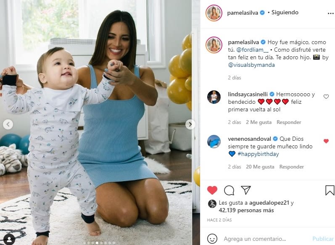Save the post with bookmark icon
This screenshot has height=245, width=335.
click(330, 190)
